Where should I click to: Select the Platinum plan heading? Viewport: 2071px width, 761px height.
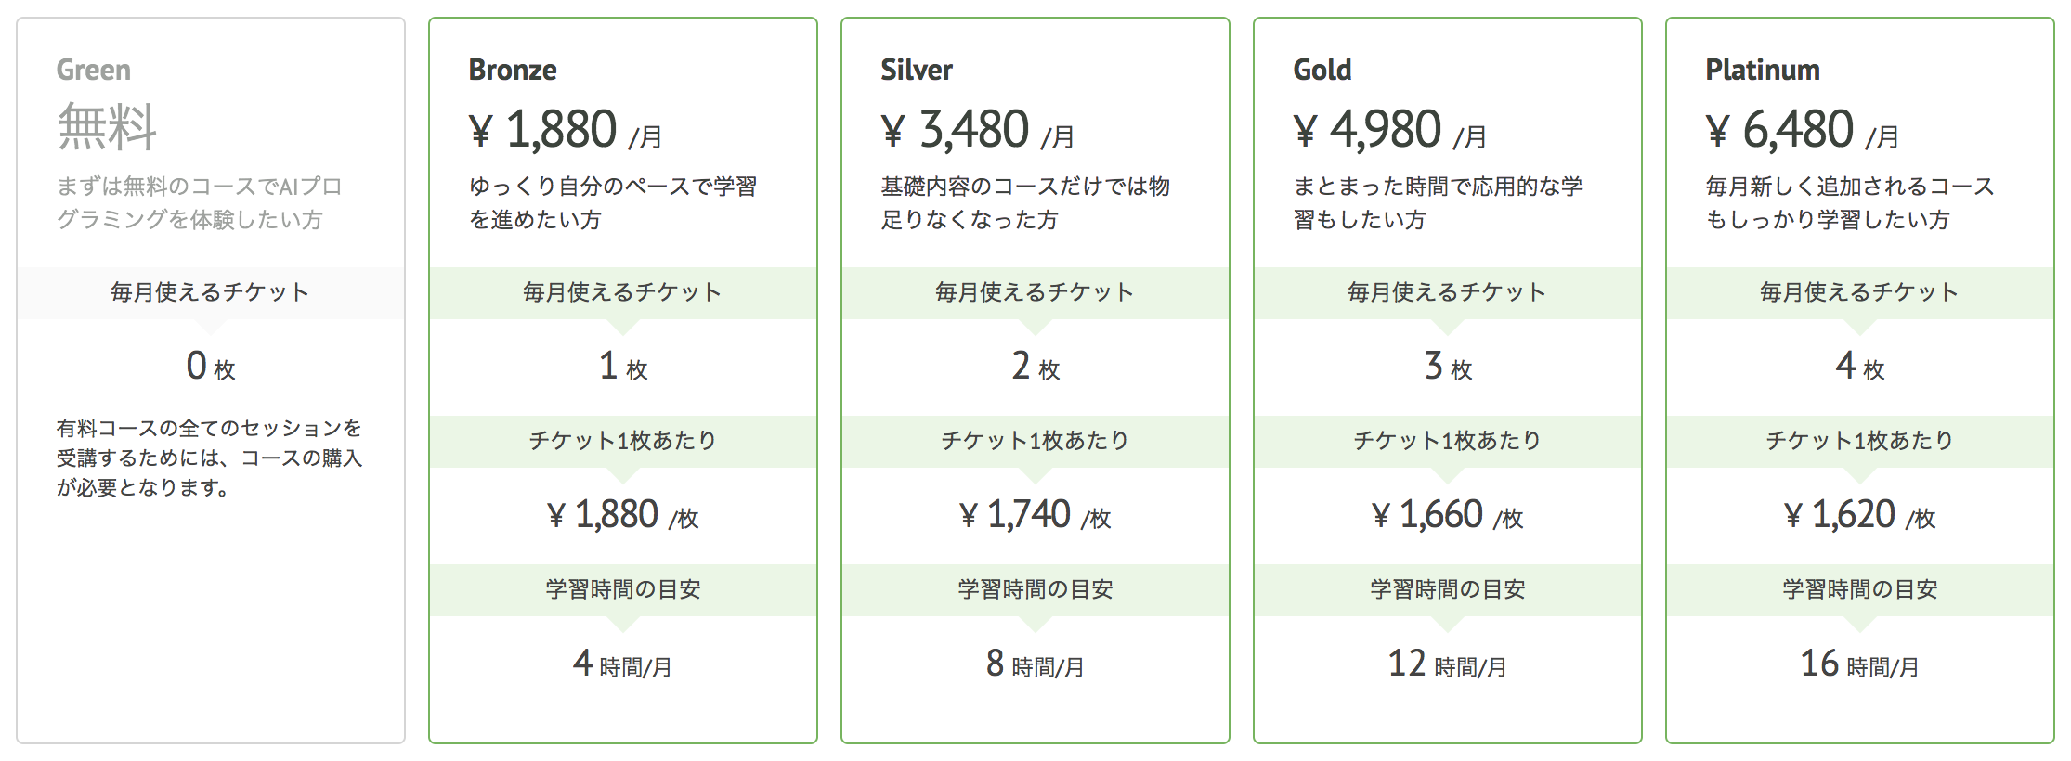(1763, 71)
